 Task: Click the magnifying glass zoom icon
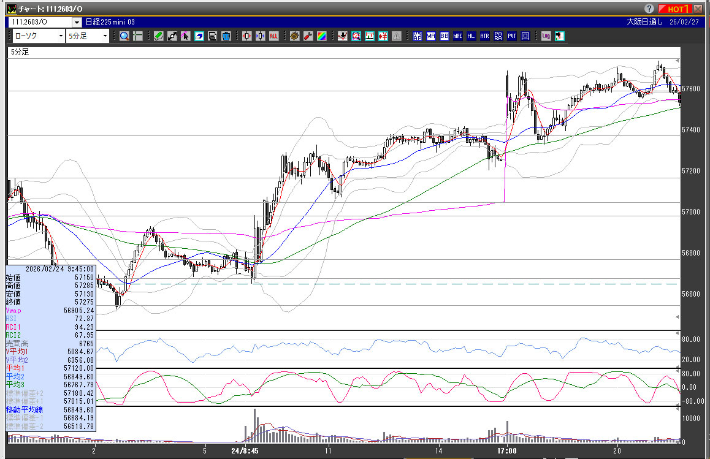point(124,36)
